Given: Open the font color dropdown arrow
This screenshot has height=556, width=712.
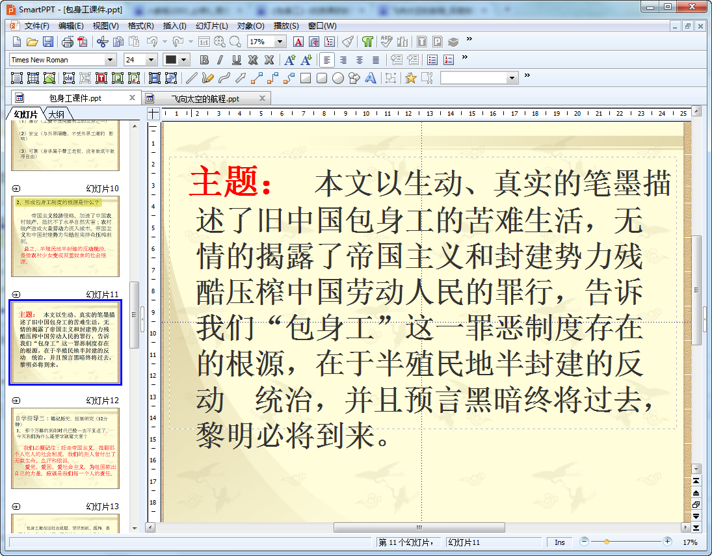Looking at the screenshot, I should pyautogui.click(x=183, y=60).
